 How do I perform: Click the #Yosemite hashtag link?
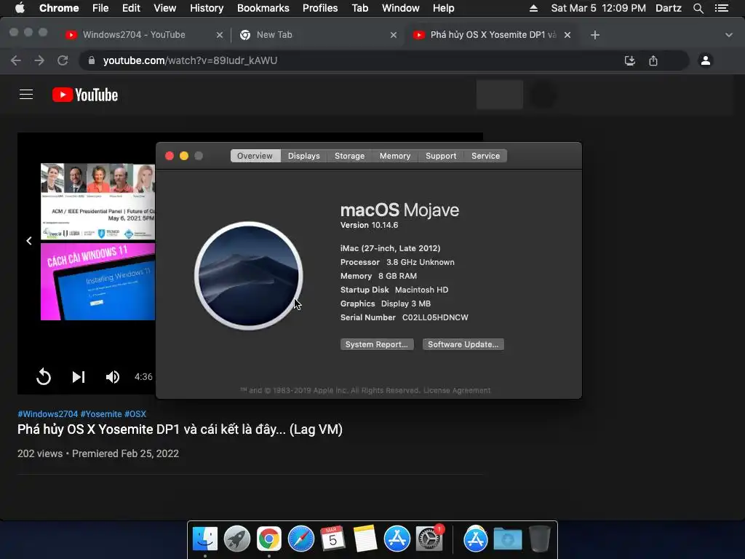click(x=101, y=414)
